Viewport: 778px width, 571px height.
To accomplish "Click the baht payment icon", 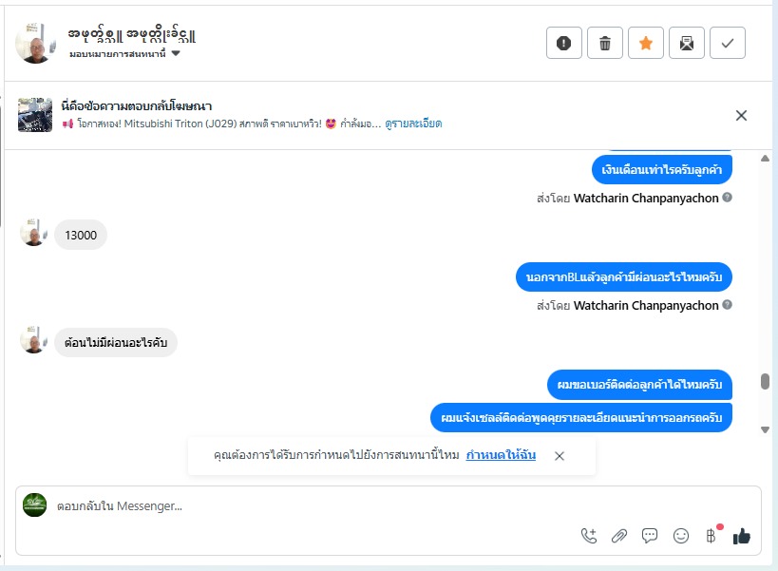I will (x=711, y=536).
